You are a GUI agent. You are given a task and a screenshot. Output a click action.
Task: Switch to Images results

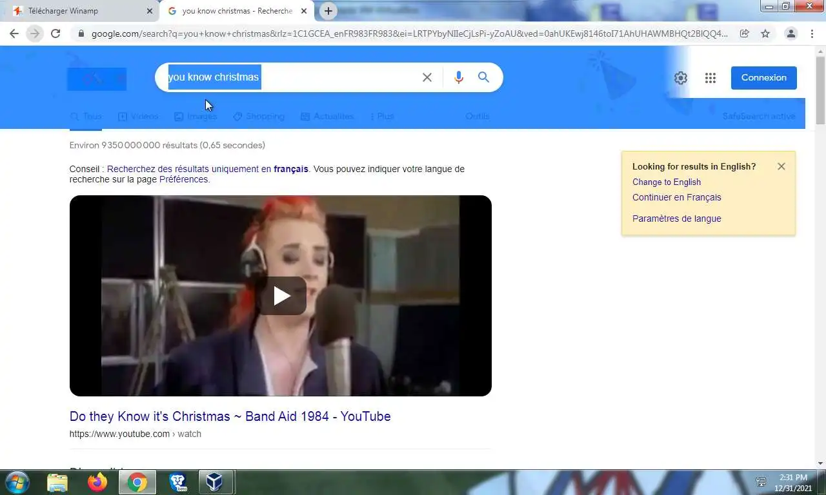click(x=196, y=117)
